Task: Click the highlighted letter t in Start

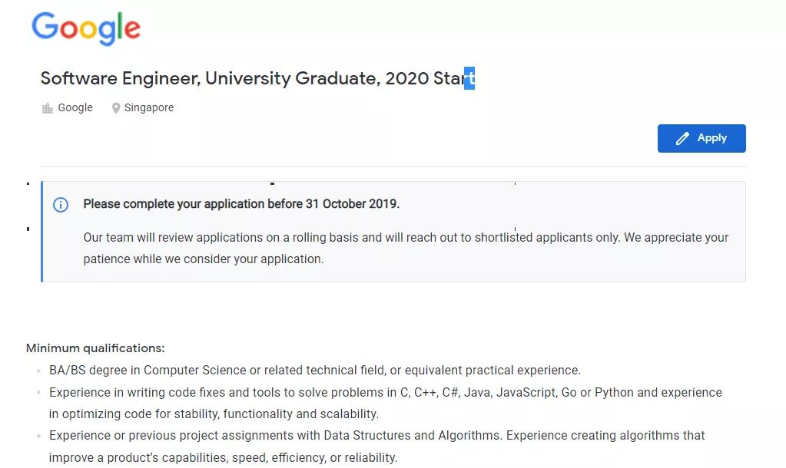Action: [469, 78]
